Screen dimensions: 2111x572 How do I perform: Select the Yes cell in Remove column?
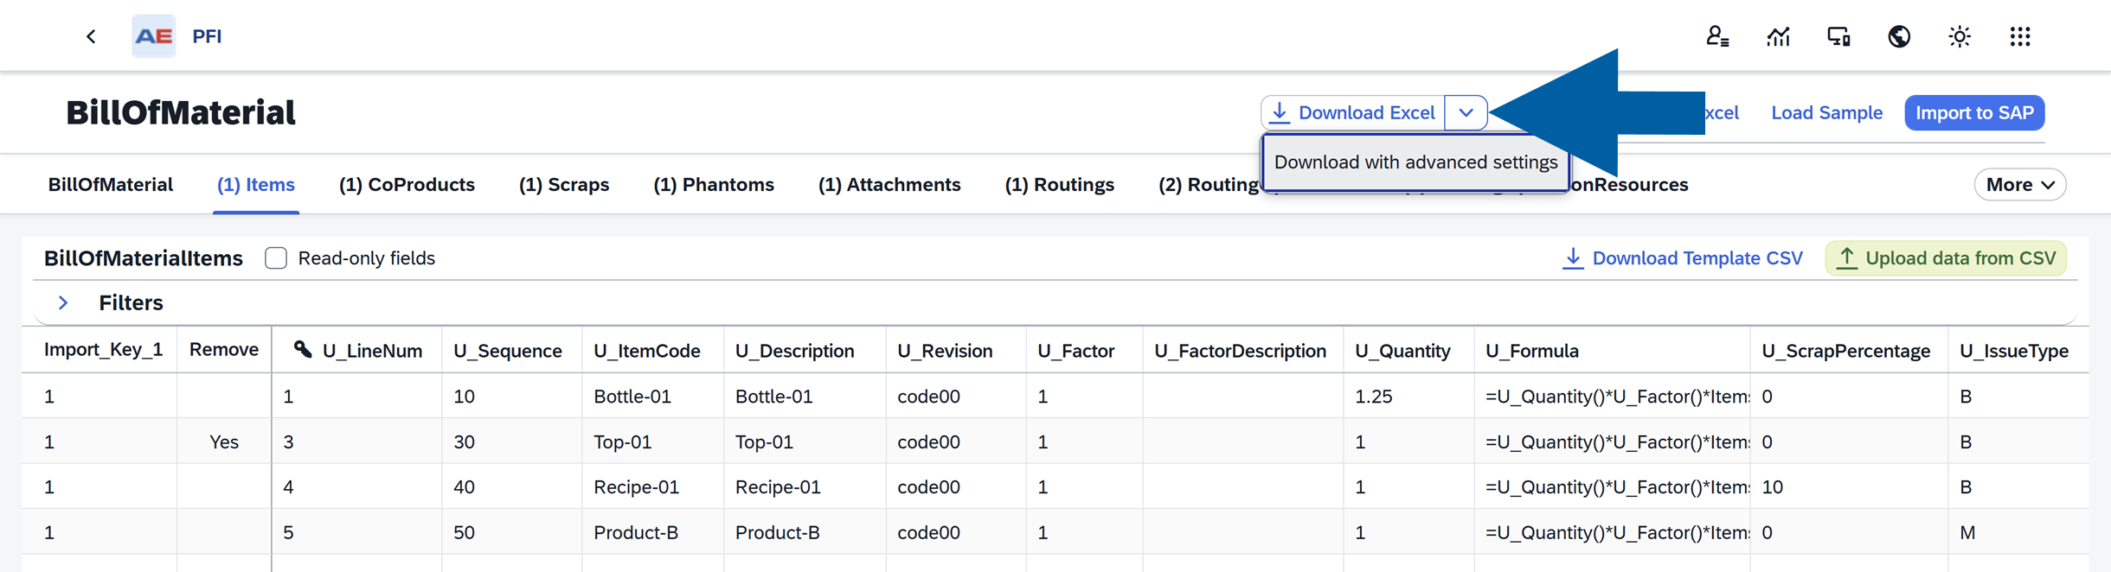click(x=224, y=442)
